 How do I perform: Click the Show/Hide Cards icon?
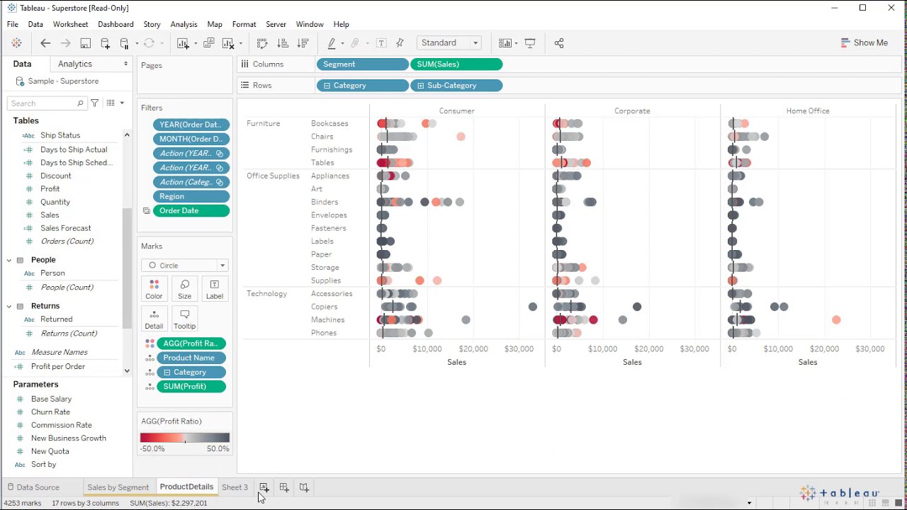[505, 43]
